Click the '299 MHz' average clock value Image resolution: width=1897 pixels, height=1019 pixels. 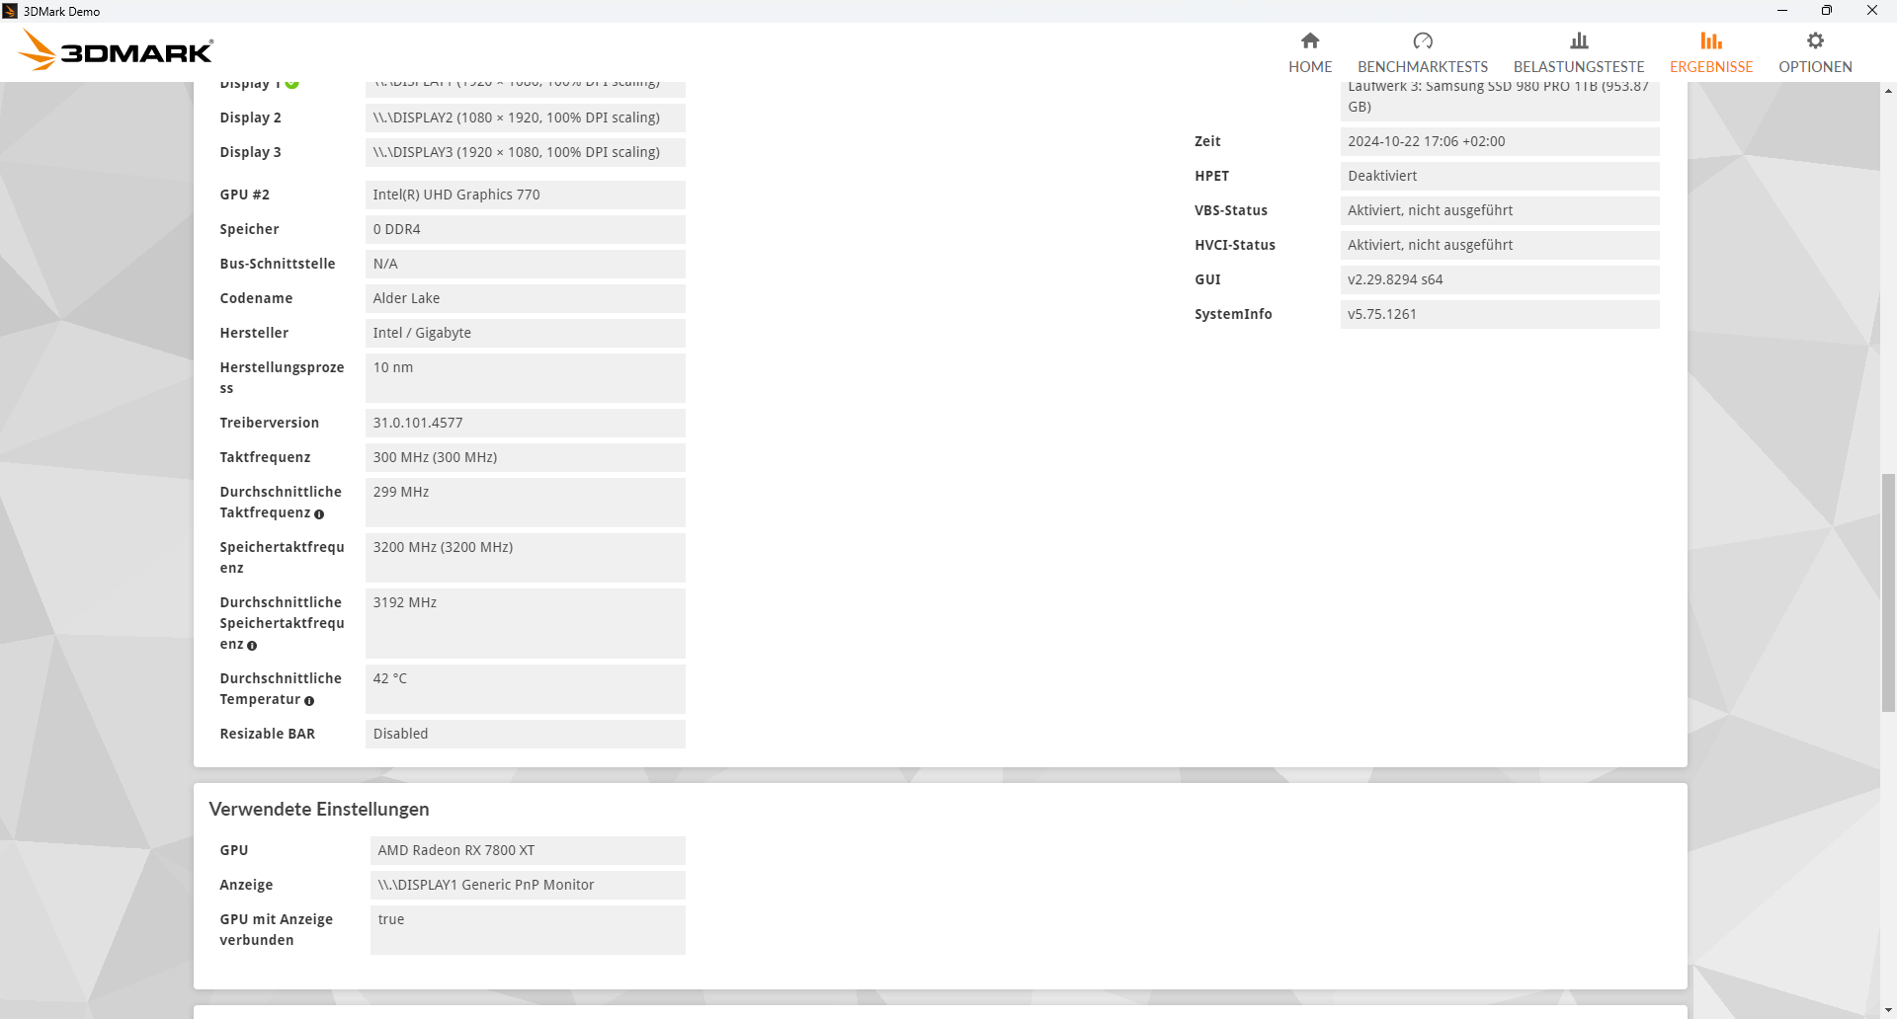[x=526, y=503]
